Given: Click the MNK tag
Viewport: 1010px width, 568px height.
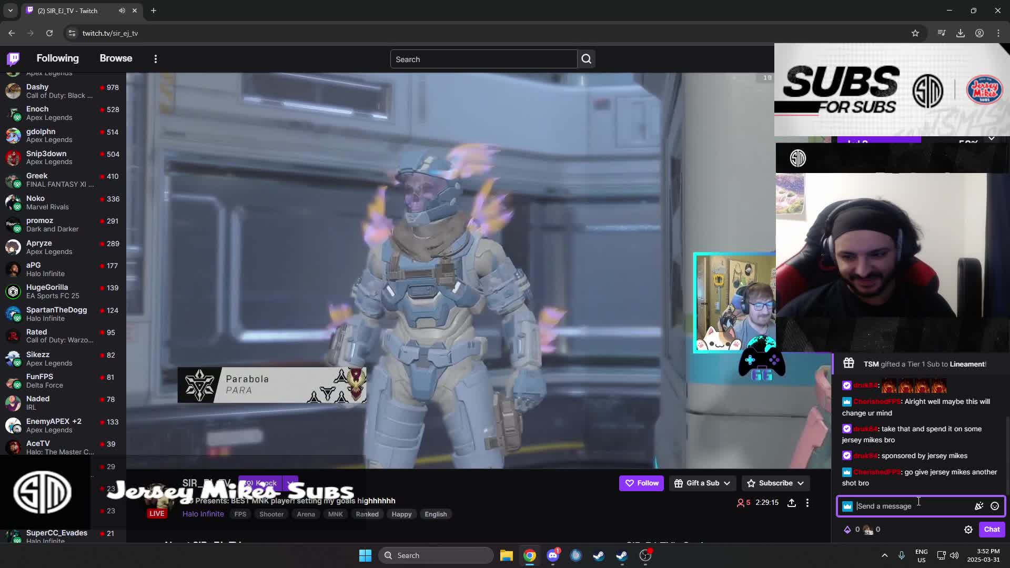Looking at the screenshot, I should pos(335,514).
